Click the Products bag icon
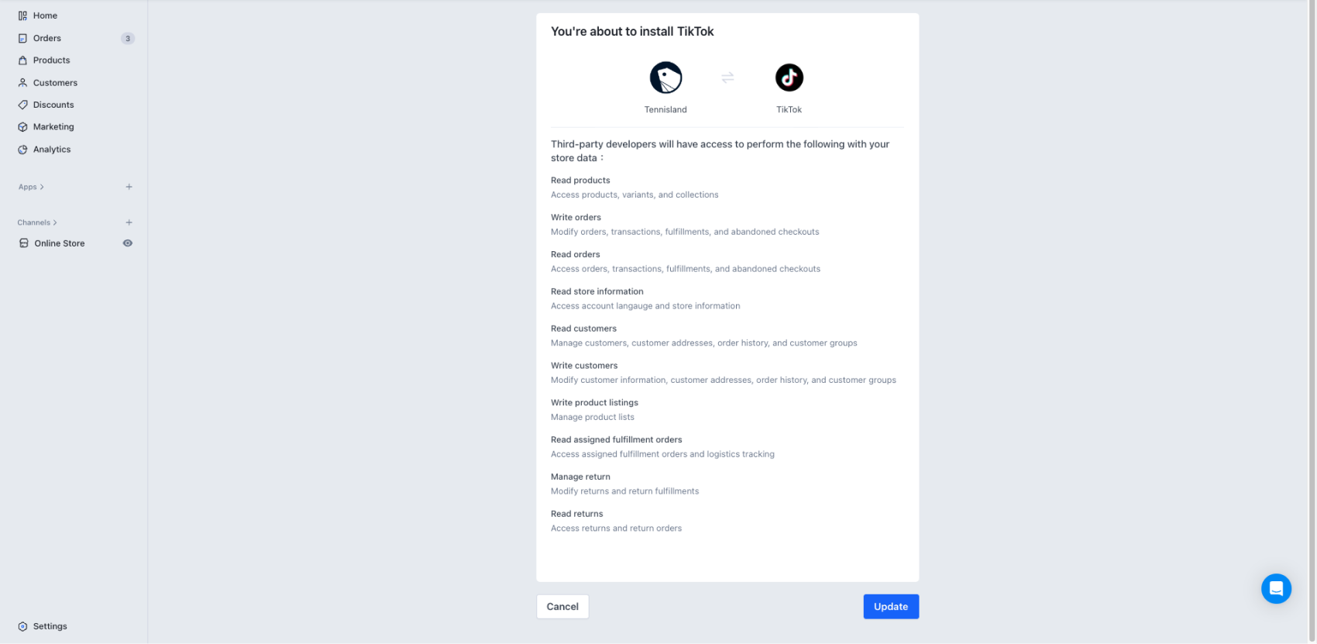 pyautogui.click(x=22, y=60)
